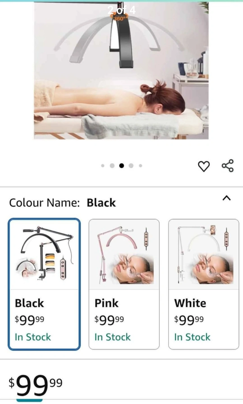
Task: Open the share icon
Action: click(x=228, y=166)
